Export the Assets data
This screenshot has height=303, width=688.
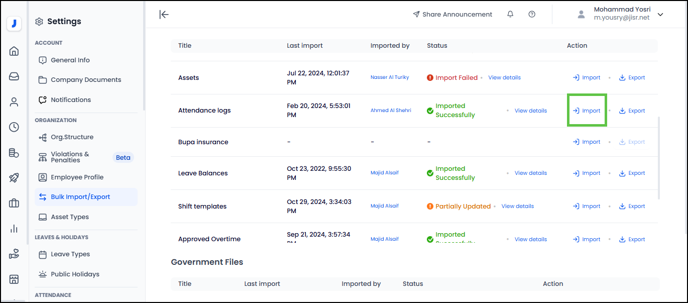632,78
